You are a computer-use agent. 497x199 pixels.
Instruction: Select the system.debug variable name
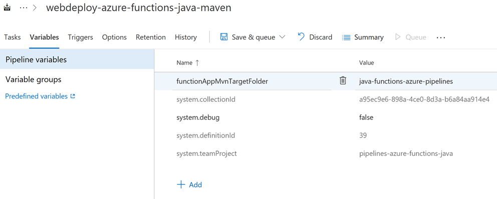198,117
